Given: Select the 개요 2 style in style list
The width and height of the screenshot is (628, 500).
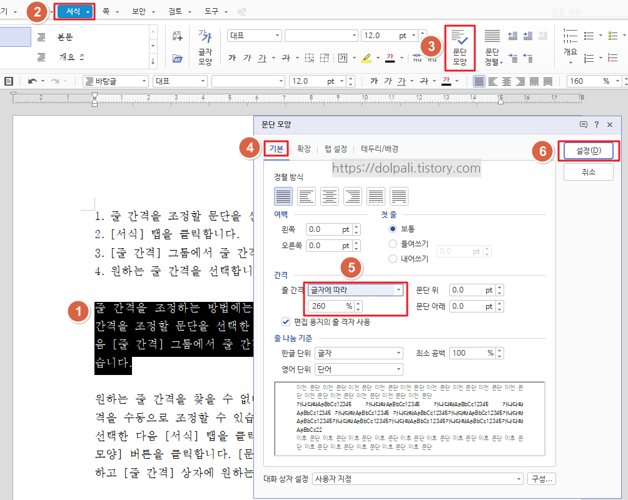Looking at the screenshot, I should [x=71, y=57].
